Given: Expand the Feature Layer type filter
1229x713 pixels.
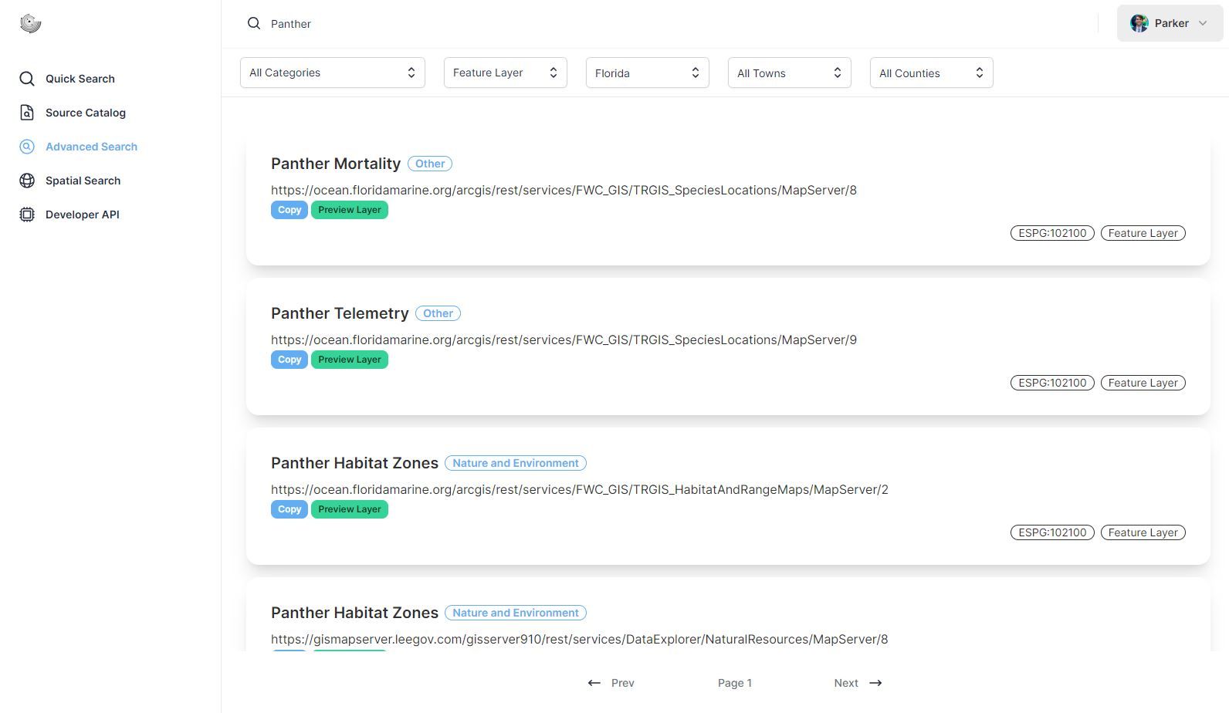Looking at the screenshot, I should point(505,73).
